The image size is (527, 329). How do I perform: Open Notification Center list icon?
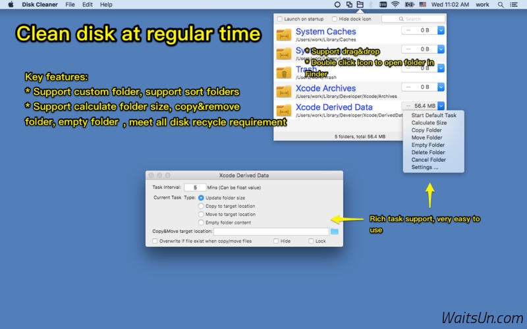click(x=514, y=5)
